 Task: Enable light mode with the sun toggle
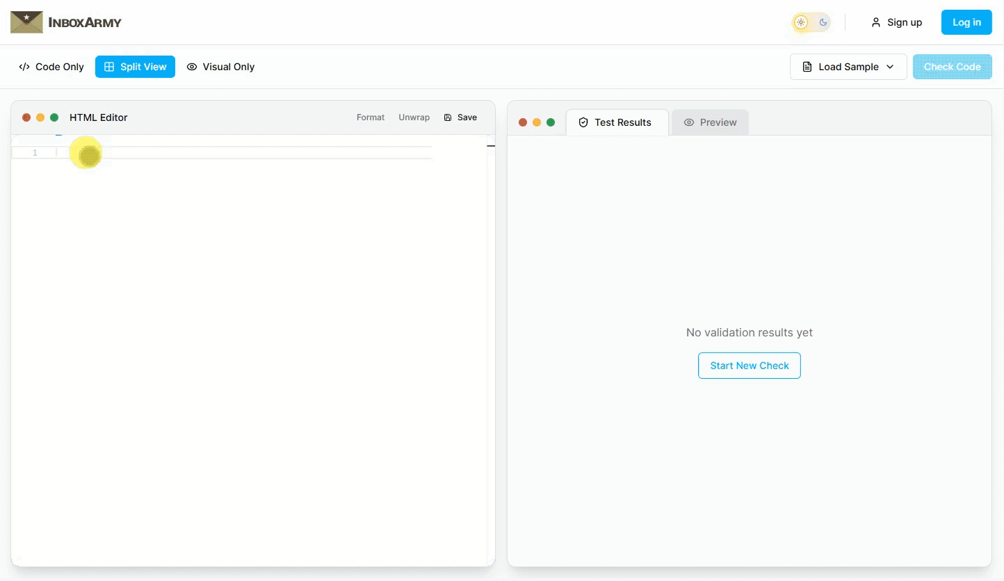tap(800, 22)
